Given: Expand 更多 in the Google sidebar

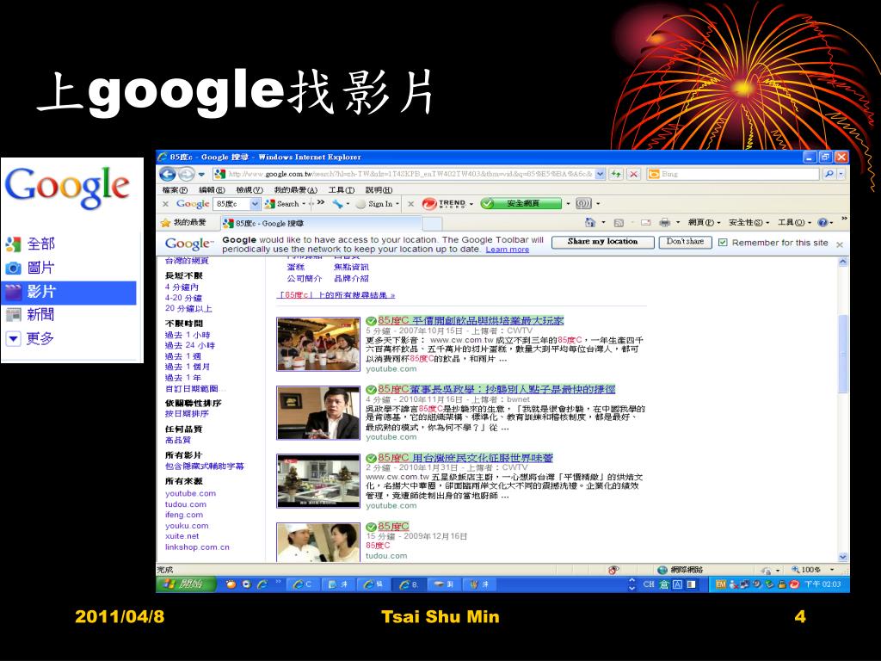Looking at the screenshot, I should click(30, 337).
